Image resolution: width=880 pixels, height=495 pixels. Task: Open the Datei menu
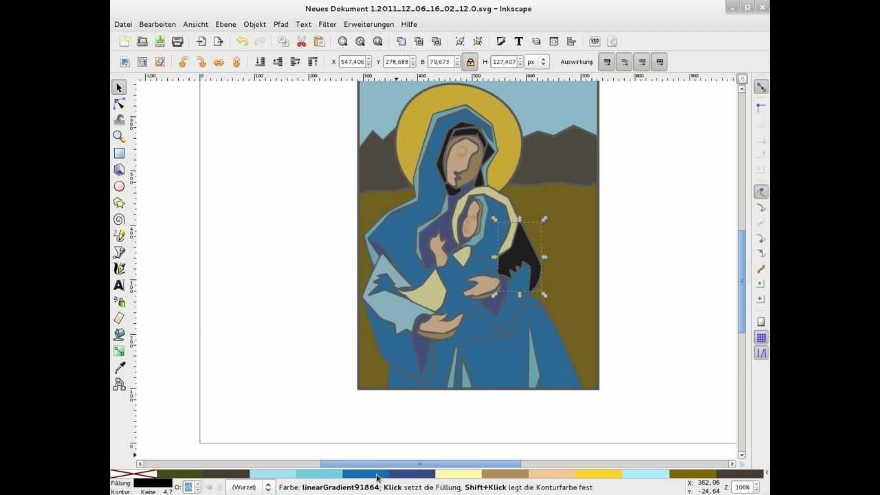click(123, 24)
